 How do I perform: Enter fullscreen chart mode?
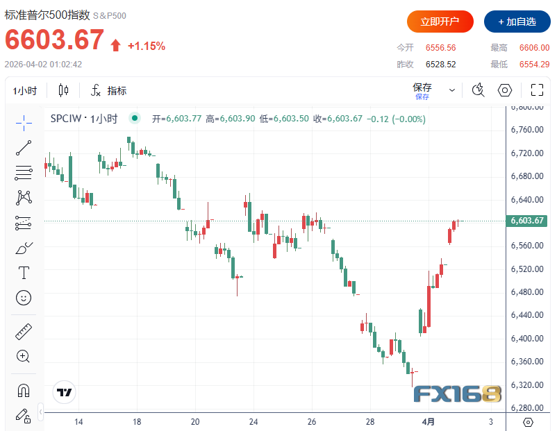537,90
